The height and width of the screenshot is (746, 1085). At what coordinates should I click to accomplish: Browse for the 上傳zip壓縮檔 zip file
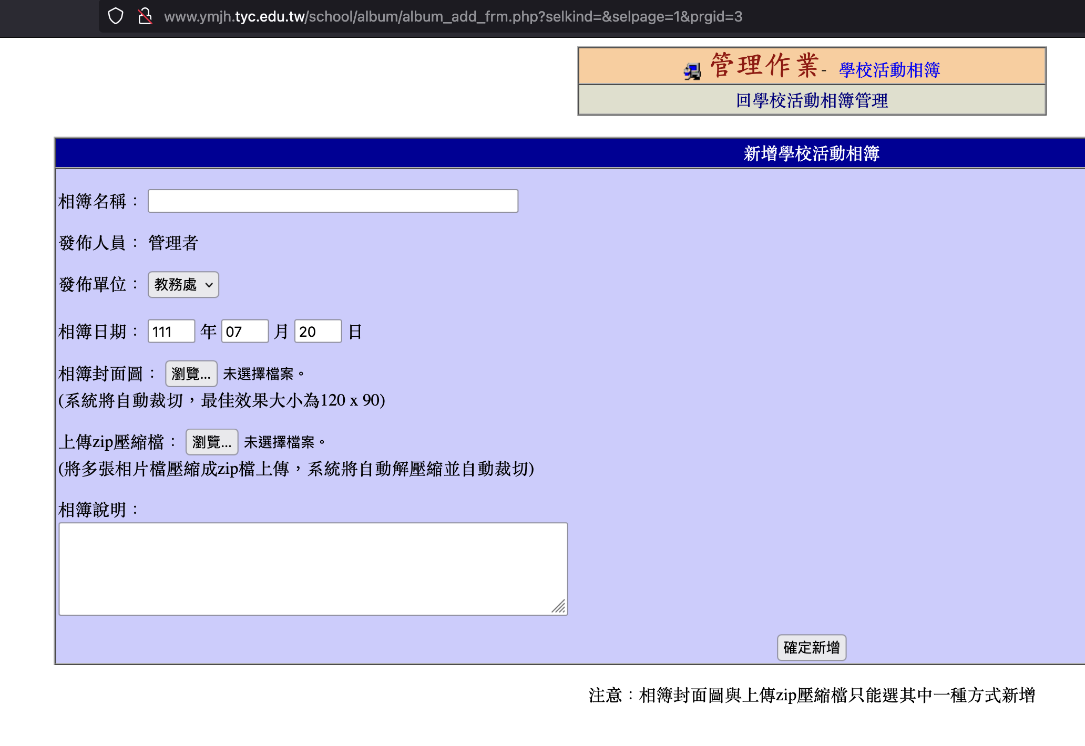click(212, 442)
